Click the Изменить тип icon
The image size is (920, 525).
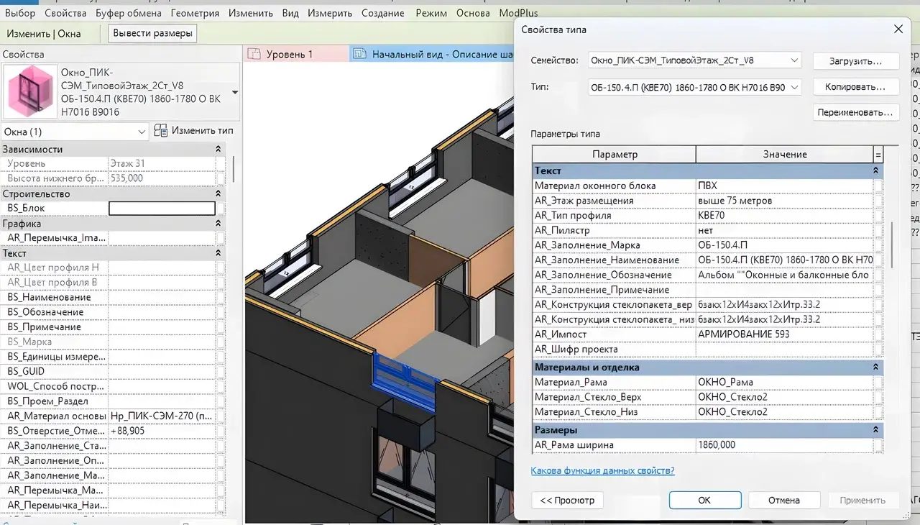pyautogui.click(x=161, y=131)
